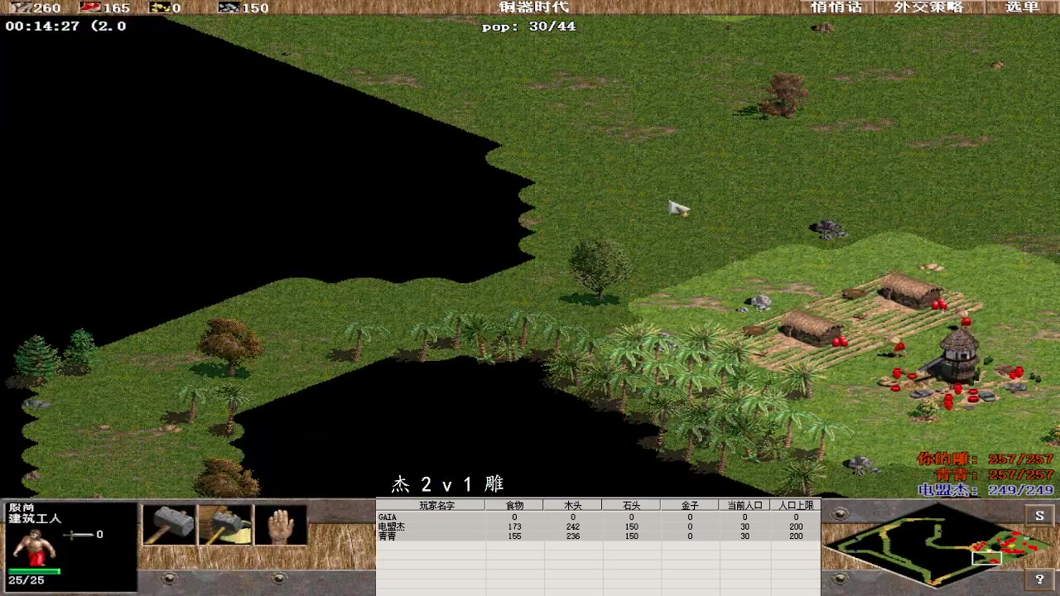Click the 00:14:27 game timer
The width and height of the screenshot is (1060, 596).
coord(42,26)
